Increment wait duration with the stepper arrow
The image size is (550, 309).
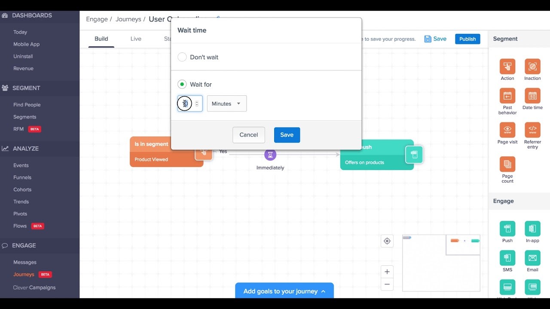click(196, 102)
